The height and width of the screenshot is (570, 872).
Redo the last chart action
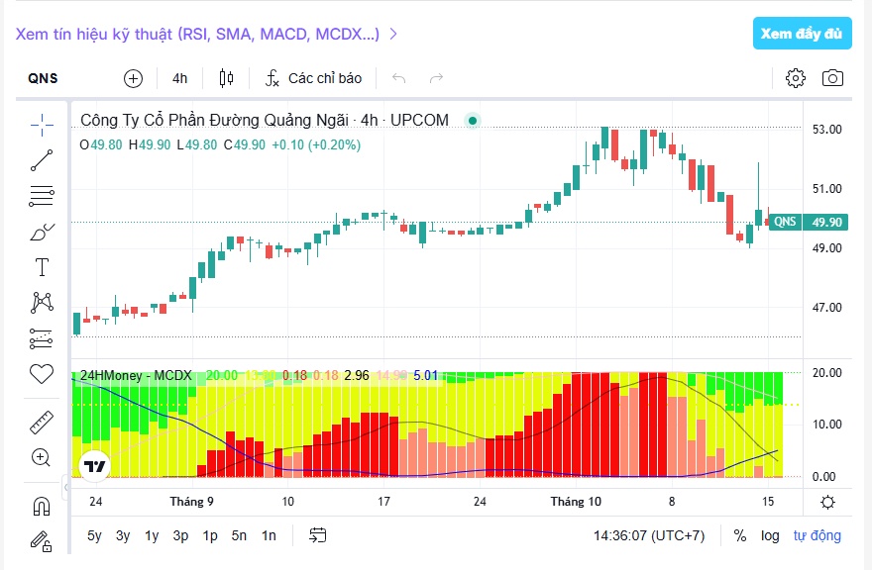click(x=437, y=78)
